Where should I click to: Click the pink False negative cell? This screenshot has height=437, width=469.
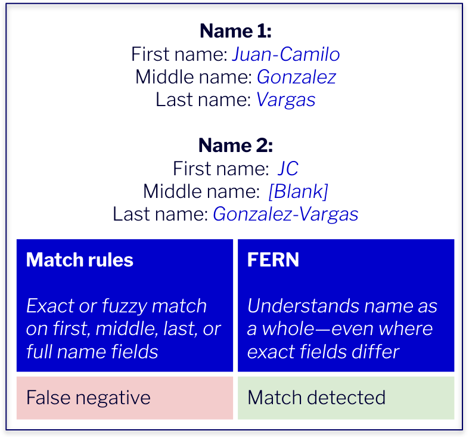(125, 398)
